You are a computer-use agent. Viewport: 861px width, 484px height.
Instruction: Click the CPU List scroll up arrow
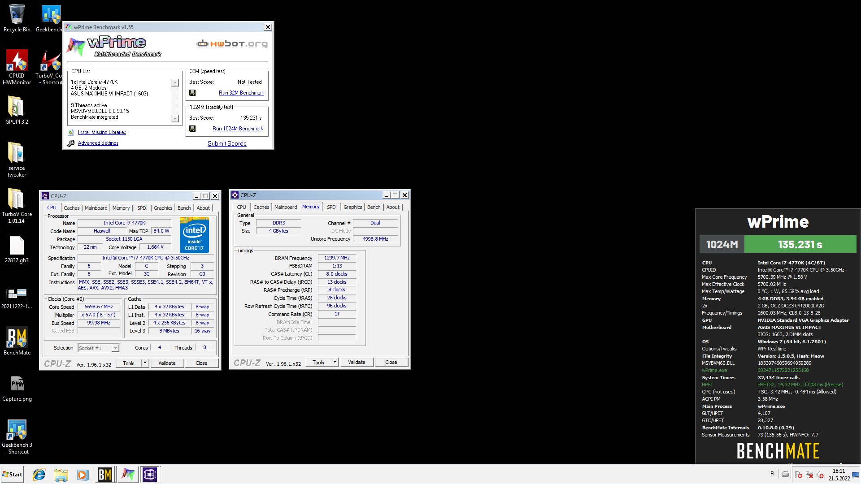click(x=175, y=83)
